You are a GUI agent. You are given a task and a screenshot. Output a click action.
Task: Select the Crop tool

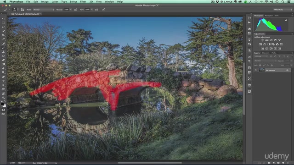3,35
